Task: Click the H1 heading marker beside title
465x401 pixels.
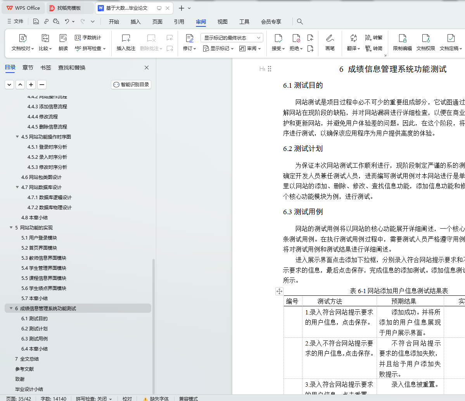Action: click(x=262, y=69)
